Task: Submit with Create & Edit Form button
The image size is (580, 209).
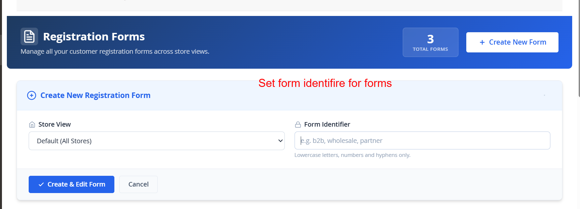Action: click(x=71, y=185)
